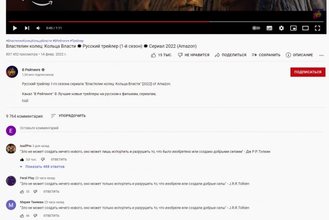This screenshot has width=329, height=220.
Task: Like Feral Play's comment
Action: pyautogui.click(x=22, y=192)
